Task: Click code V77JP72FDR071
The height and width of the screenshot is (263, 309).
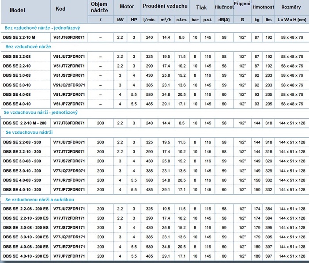Action: (69, 190)
